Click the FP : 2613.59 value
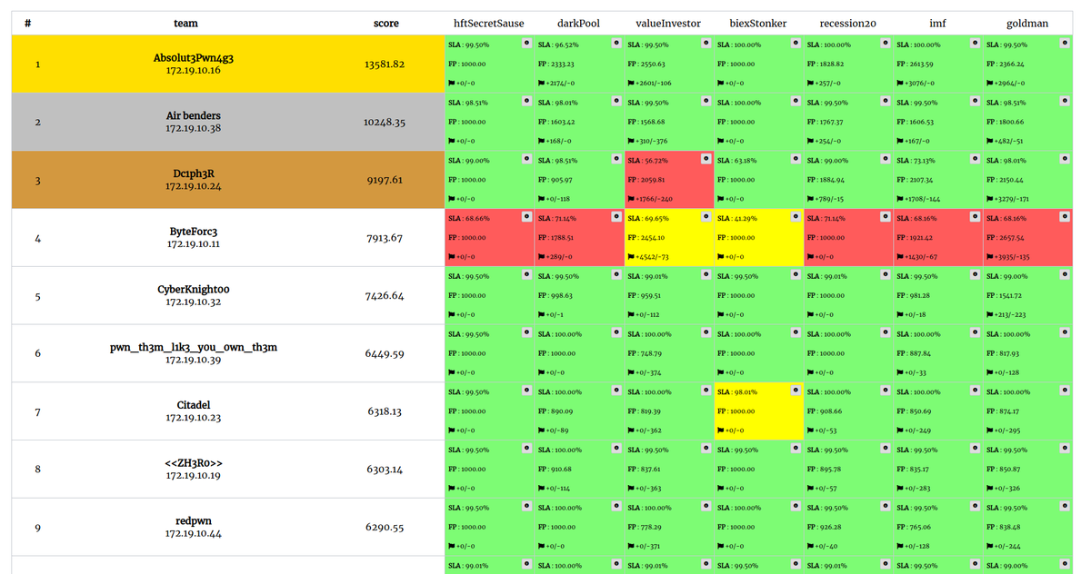The height and width of the screenshot is (574, 1091). tap(915, 64)
